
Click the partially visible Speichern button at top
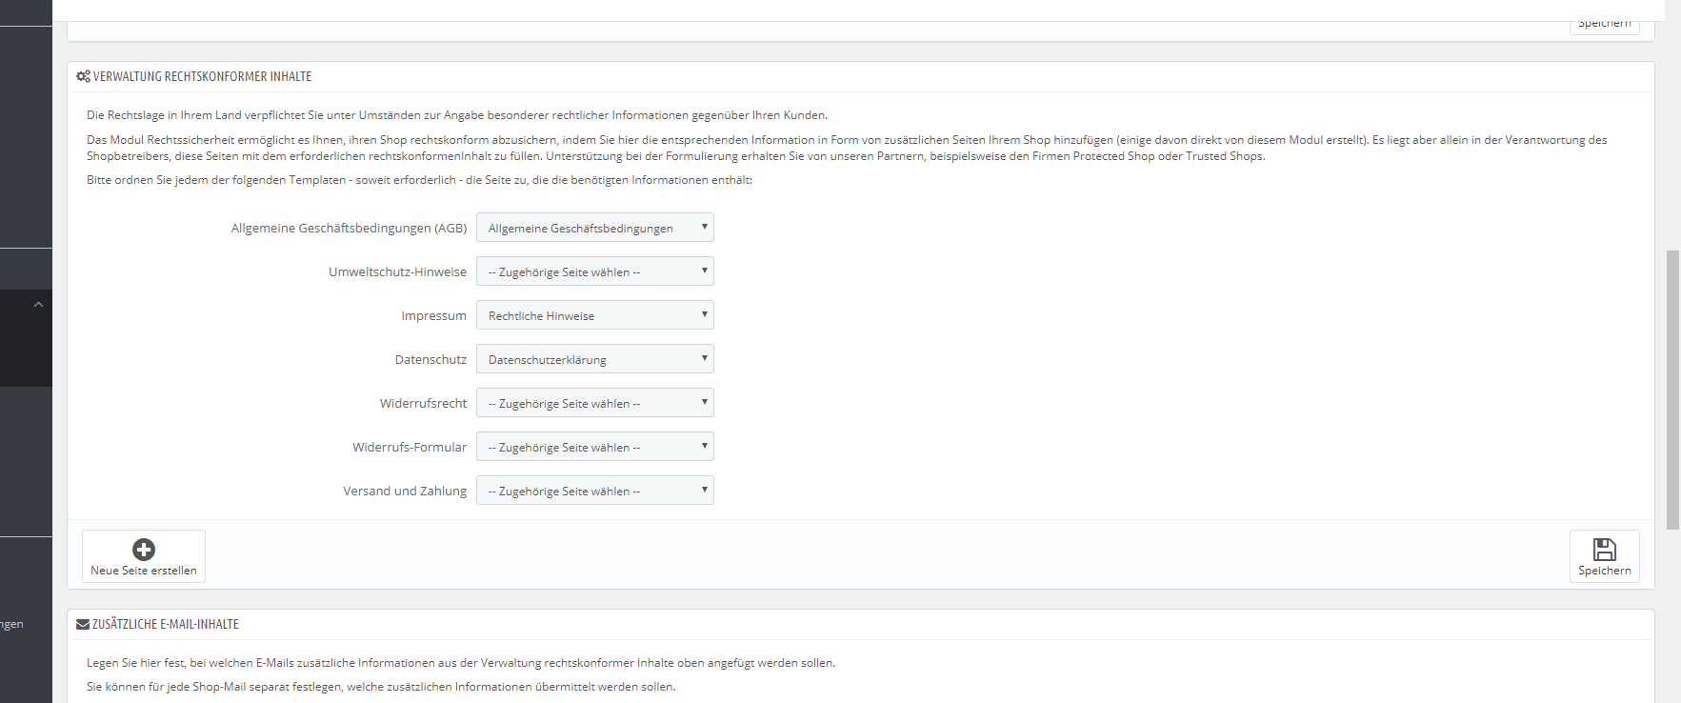click(x=1604, y=25)
